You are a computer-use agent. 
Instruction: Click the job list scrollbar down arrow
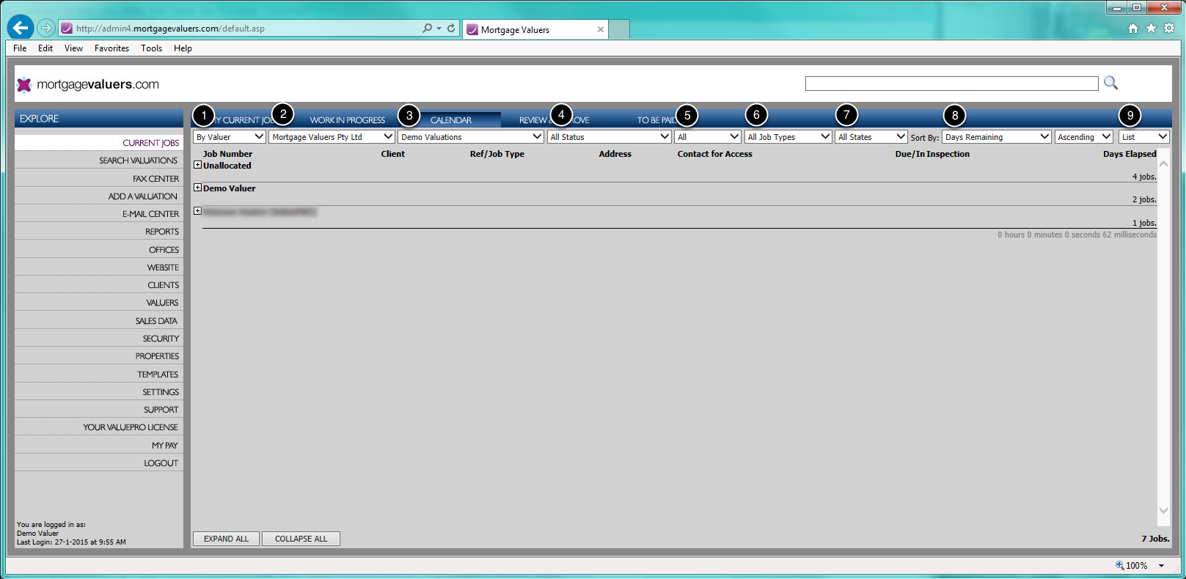1163,510
